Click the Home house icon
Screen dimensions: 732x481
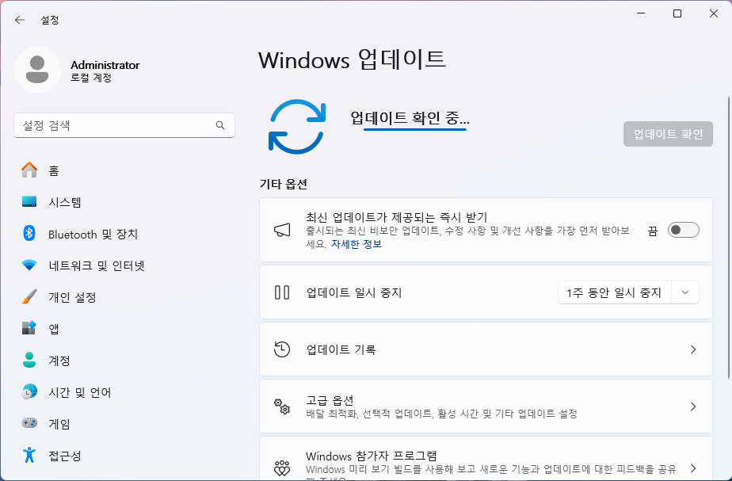(29, 170)
